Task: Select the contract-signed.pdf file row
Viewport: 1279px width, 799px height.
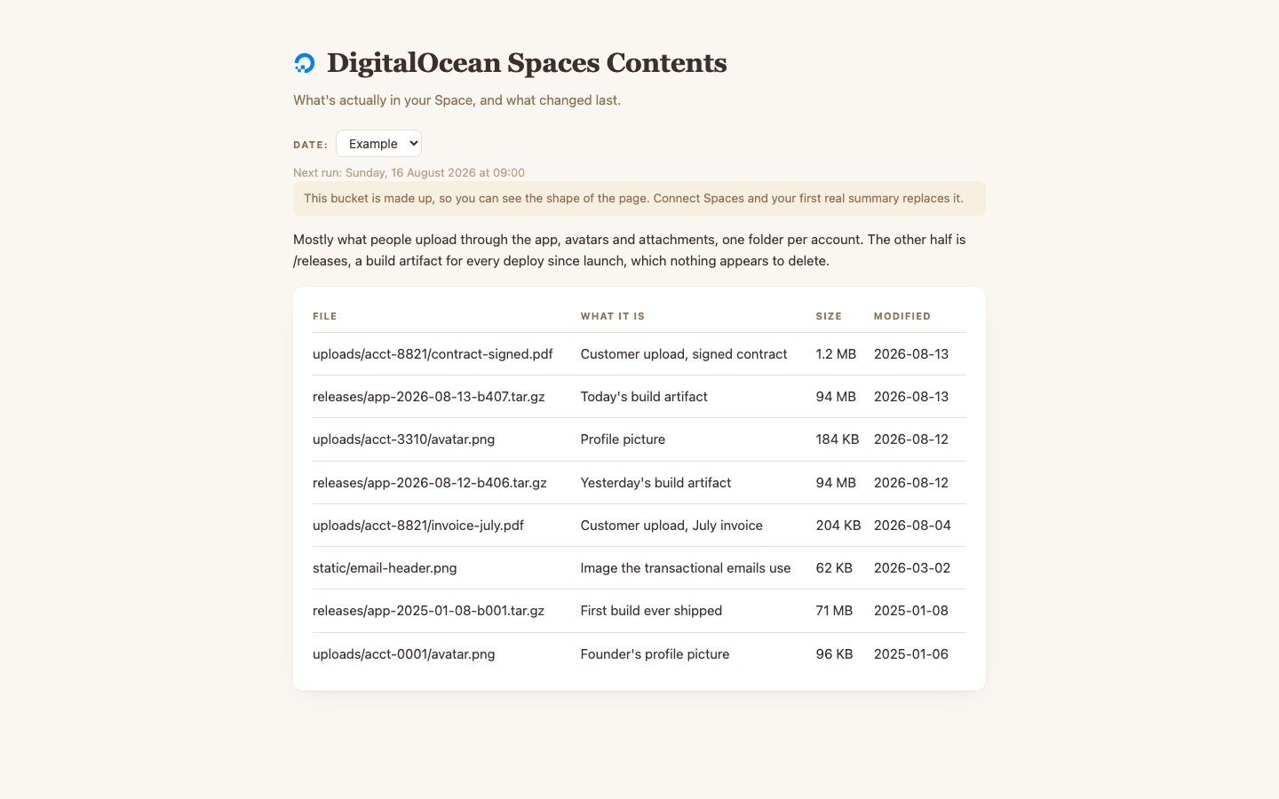Action: coord(639,354)
